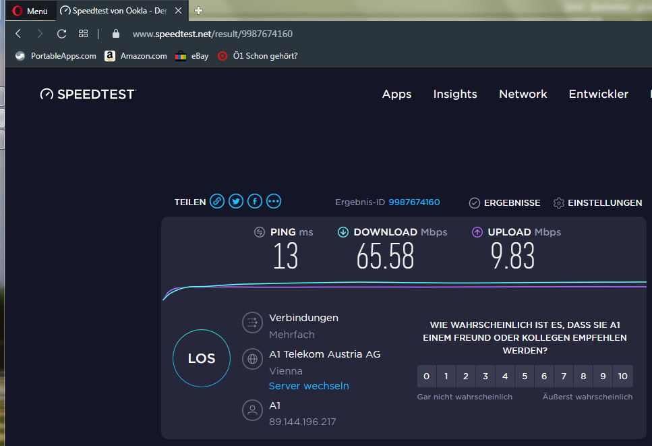Rate recommendation likelihood 6
The height and width of the screenshot is (446, 652).
coord(544,376)
